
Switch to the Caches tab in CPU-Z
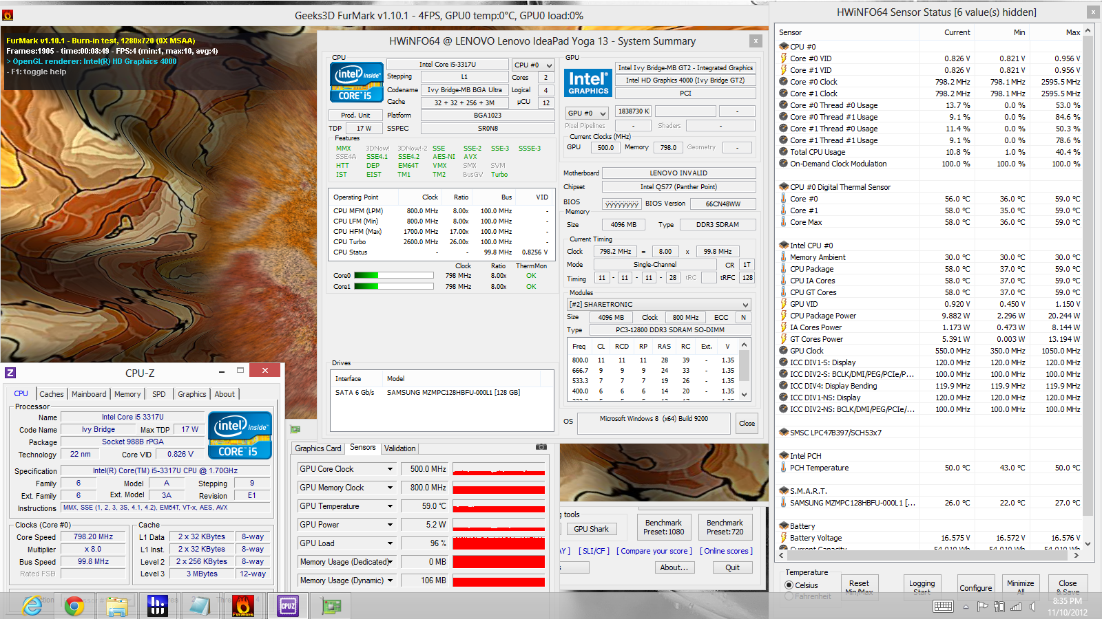click(52, 394)
